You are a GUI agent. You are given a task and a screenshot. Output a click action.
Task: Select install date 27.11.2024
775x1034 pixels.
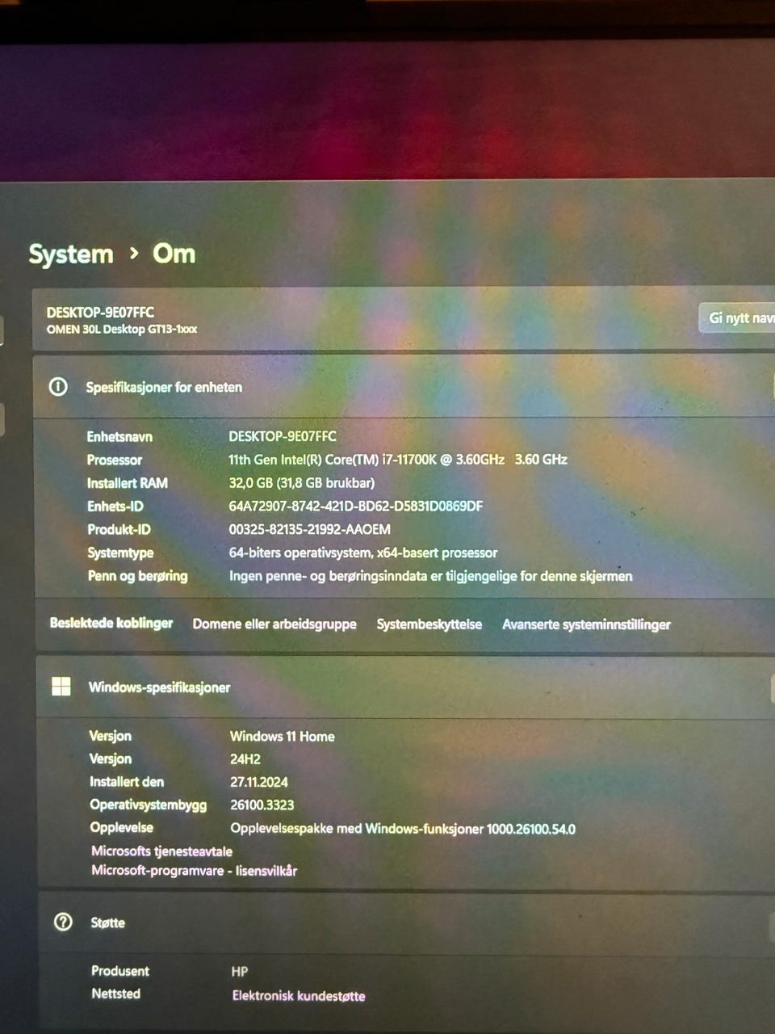coord(259,782)
